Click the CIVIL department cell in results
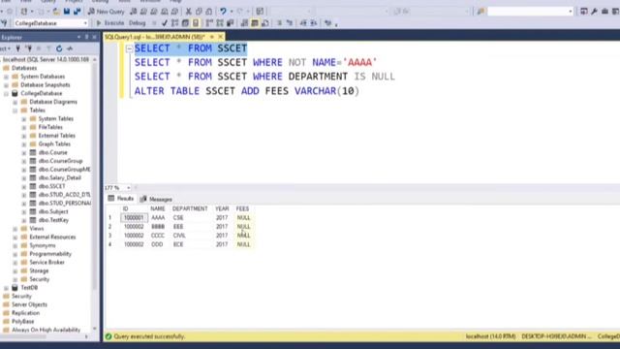The width and height of the screenshot is (620, 349). (179, 236)
